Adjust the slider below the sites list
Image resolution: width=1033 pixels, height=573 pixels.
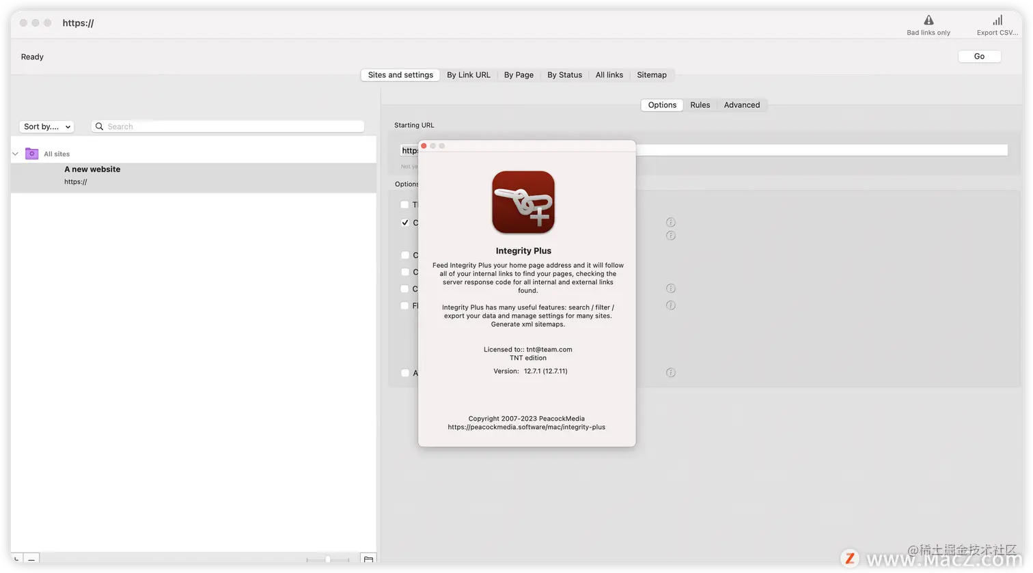pyautogui.click(x=328, y=559)
